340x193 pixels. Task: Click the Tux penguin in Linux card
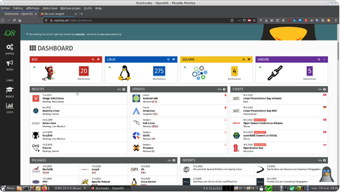coord(124,73)
